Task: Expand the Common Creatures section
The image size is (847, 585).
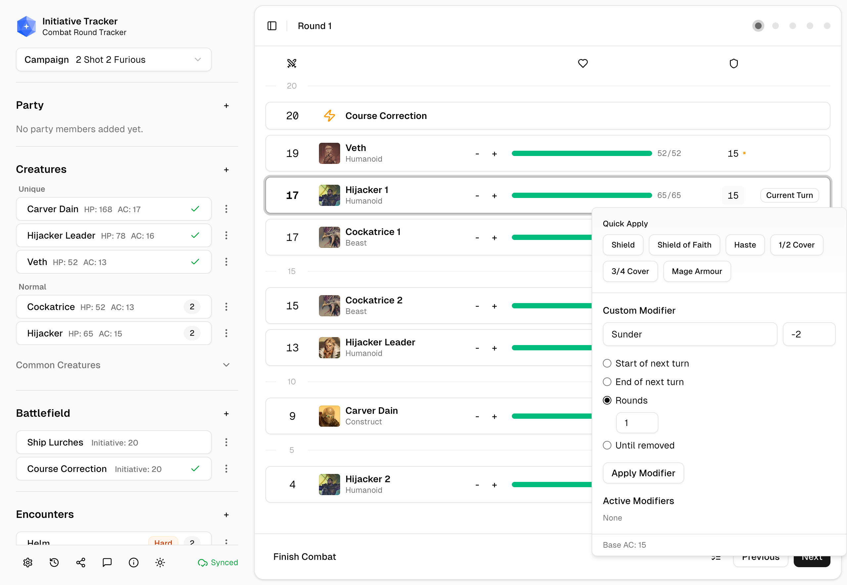Action: (x=226, y=365)
